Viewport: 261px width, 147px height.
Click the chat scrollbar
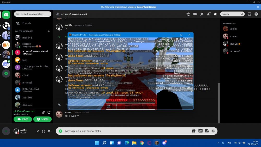click(x=219, y=103)
